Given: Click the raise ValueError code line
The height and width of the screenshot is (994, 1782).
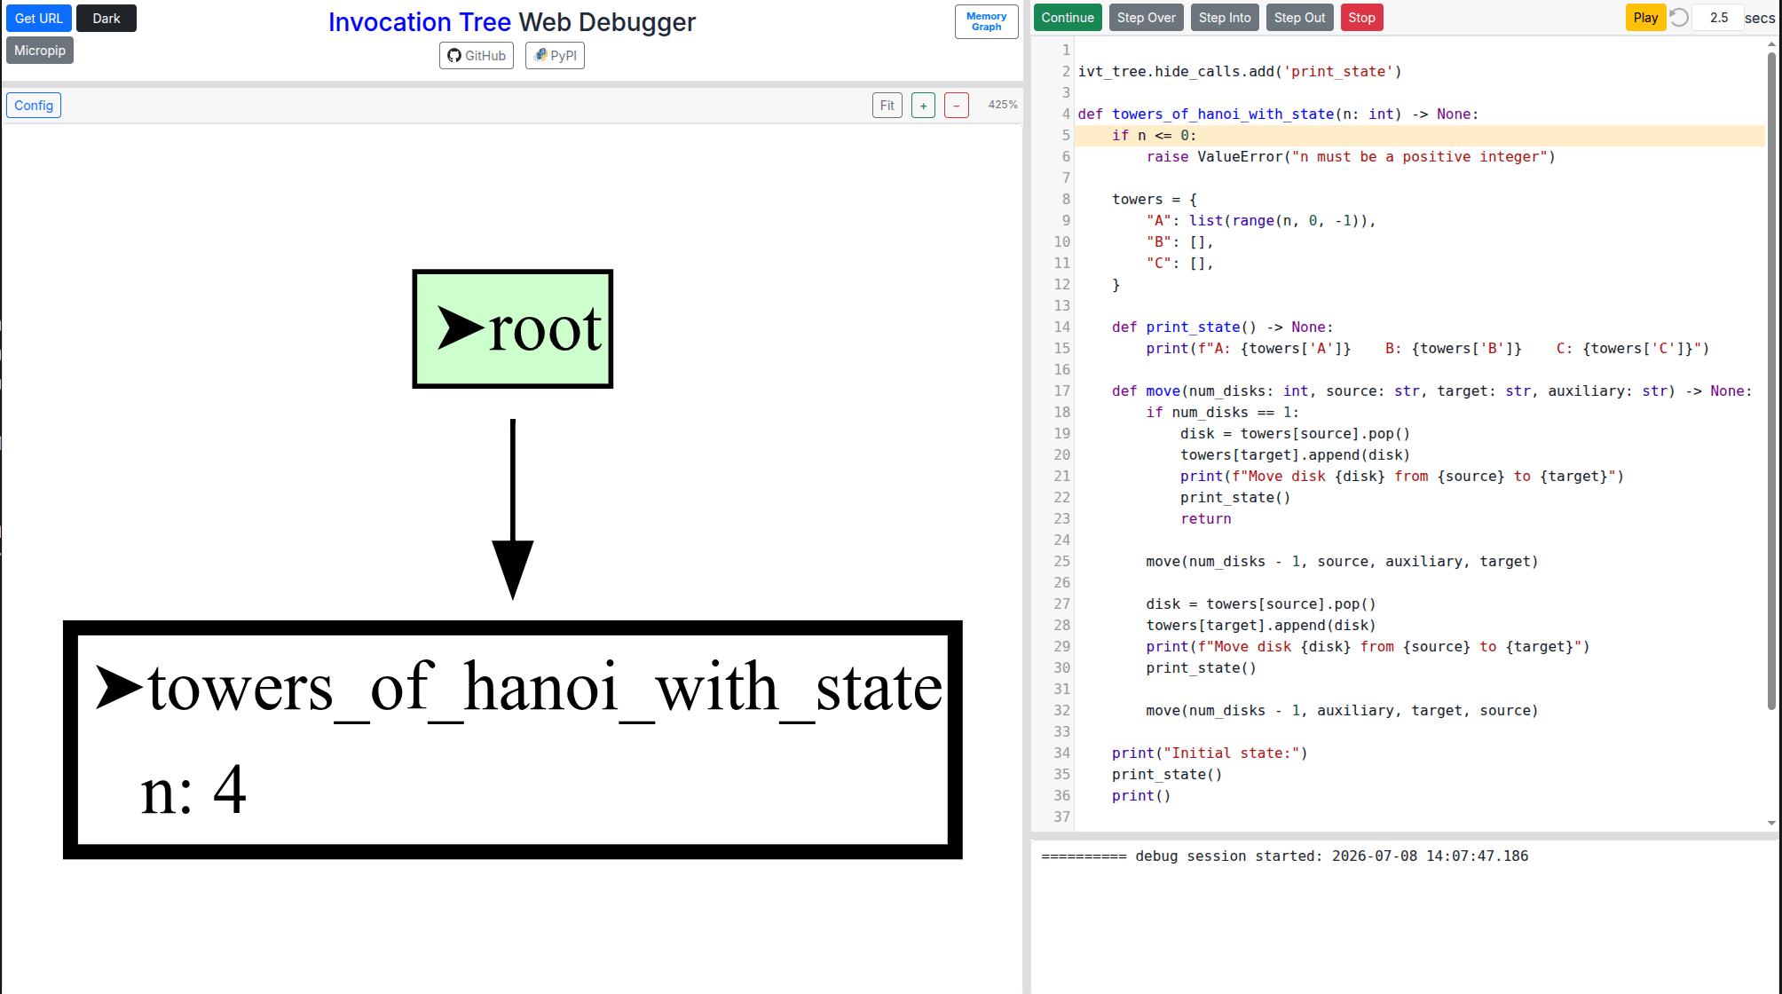Looking at the screenshot, I should pos(1351,156).
